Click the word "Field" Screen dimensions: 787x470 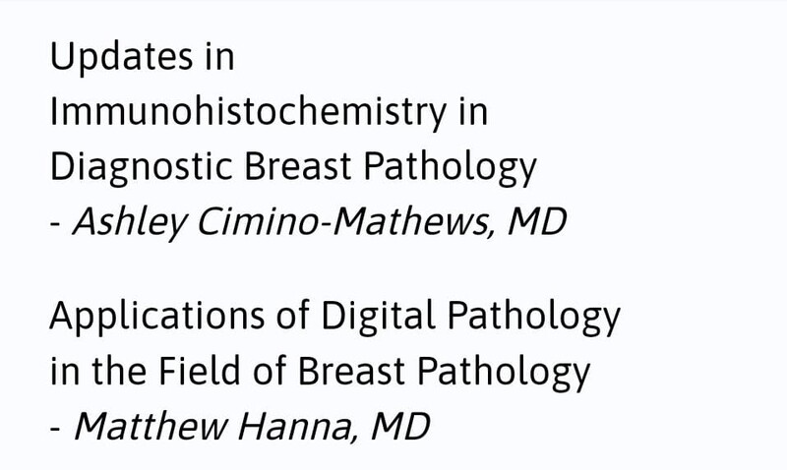200,371
